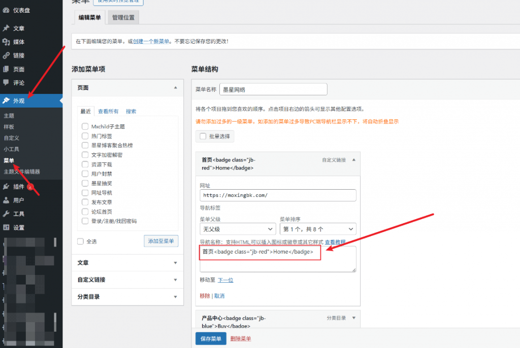Select the 编辑菜单 tab
Image resolution: width=520 pixels, height=348 pixels.
coord(89,17)
